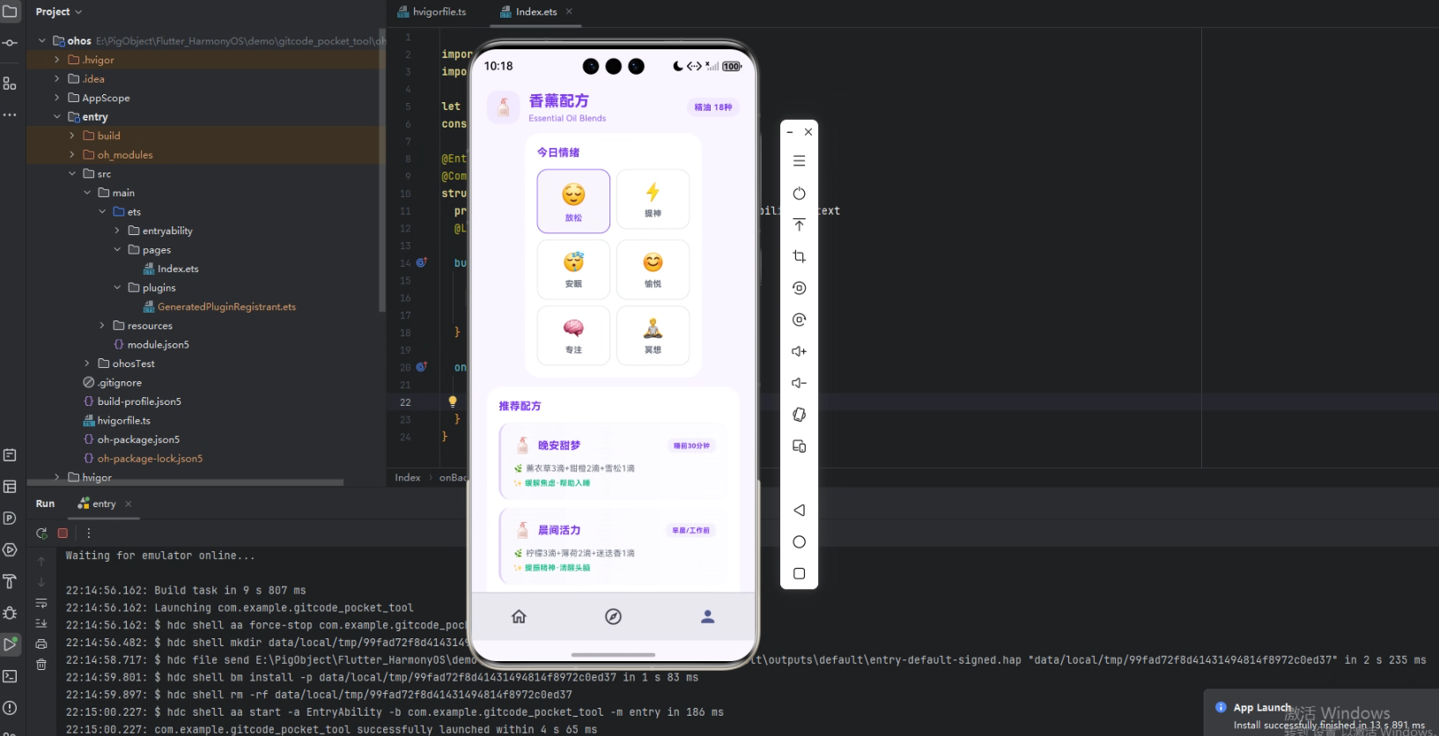Clear all Run console output

(x=41, y=665)
